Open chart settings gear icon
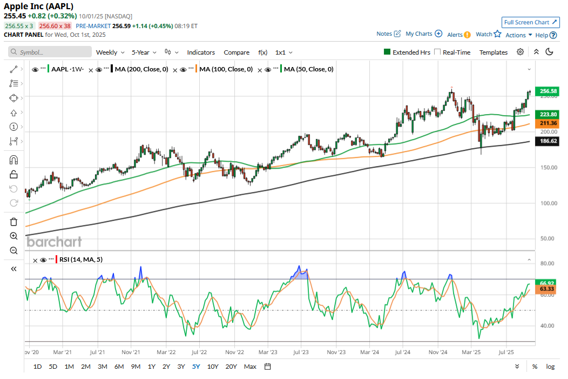568x379 pixels. click(520, 52)
